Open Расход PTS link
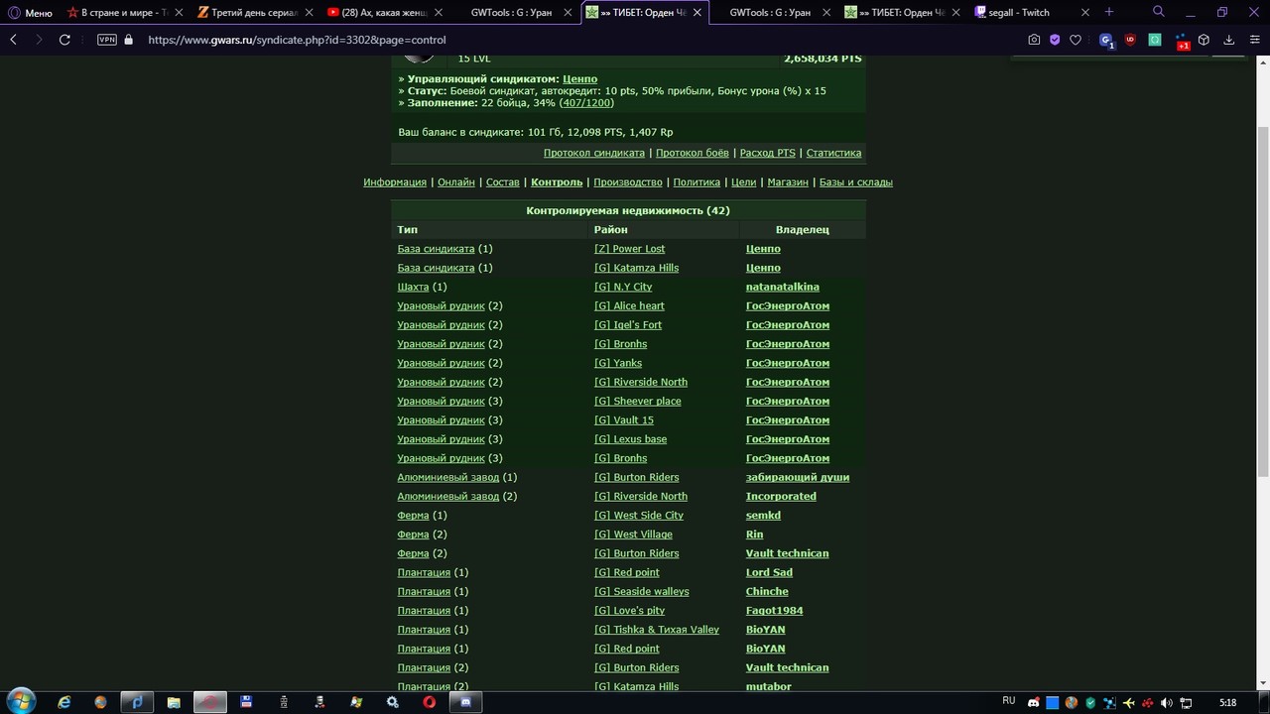The width and height of the screenshot is (1270, 714). [767, 153]
